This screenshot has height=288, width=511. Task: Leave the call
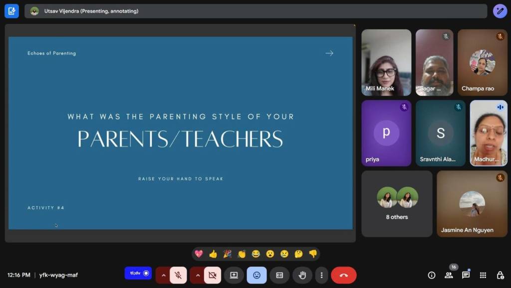point(343,275)
